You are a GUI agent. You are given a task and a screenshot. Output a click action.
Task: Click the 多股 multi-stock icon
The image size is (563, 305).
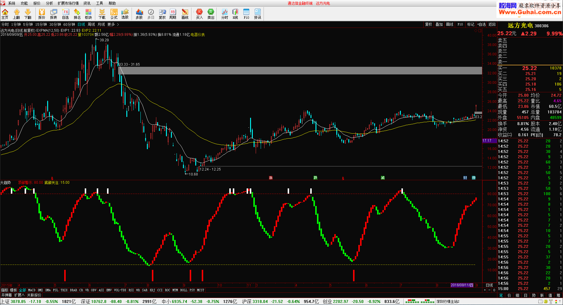[139, 14]
